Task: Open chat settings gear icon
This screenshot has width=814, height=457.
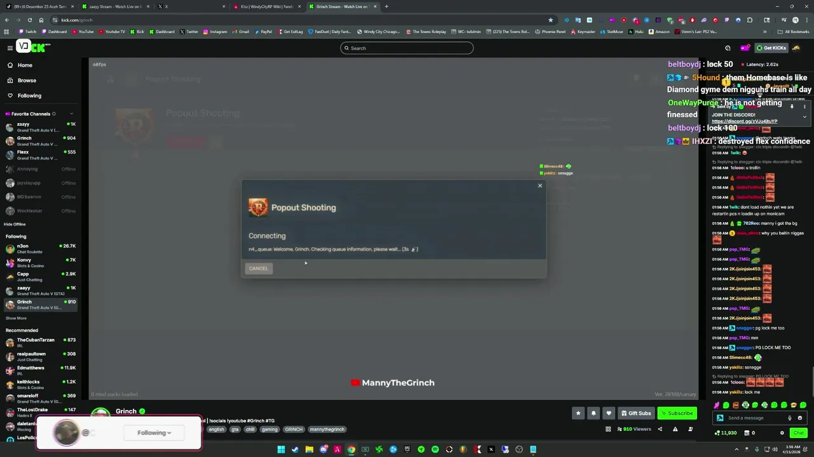Action: (x=782, y=433)
